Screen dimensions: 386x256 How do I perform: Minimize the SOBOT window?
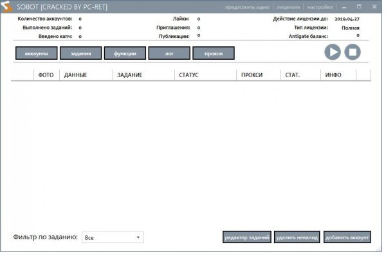click(344, 7)
